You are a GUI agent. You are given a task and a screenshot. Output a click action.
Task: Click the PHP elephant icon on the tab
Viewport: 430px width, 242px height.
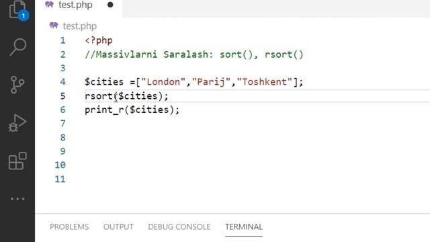[49, 5]
